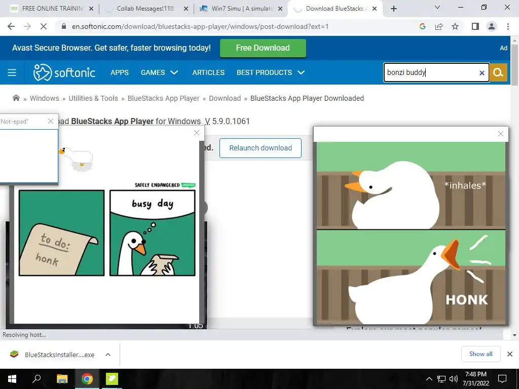Expand the GAMES dropdown
519x389 pixels.
159,72
